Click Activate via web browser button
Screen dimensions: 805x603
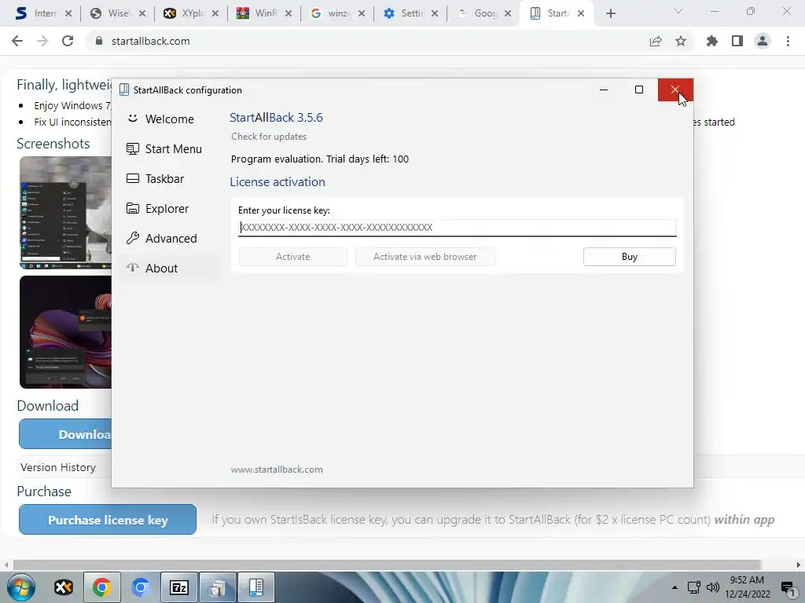click(425, 257)
